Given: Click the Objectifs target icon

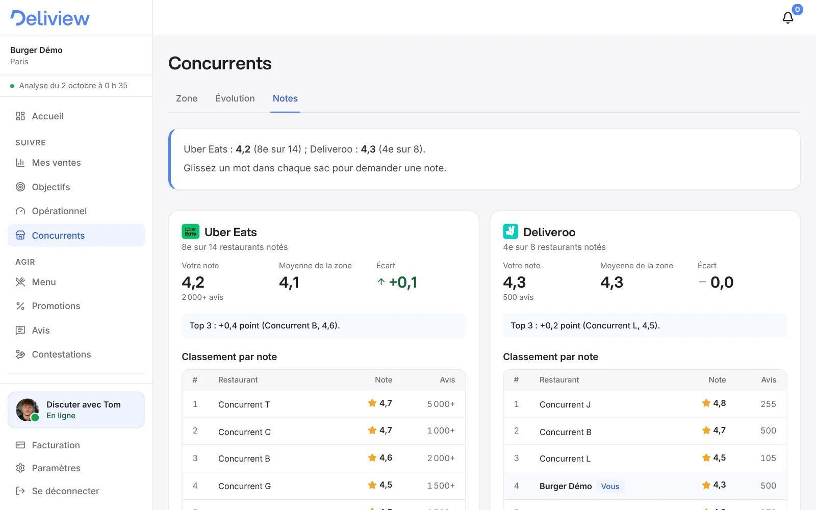Looking at the screenshot, I should (20, 187).
